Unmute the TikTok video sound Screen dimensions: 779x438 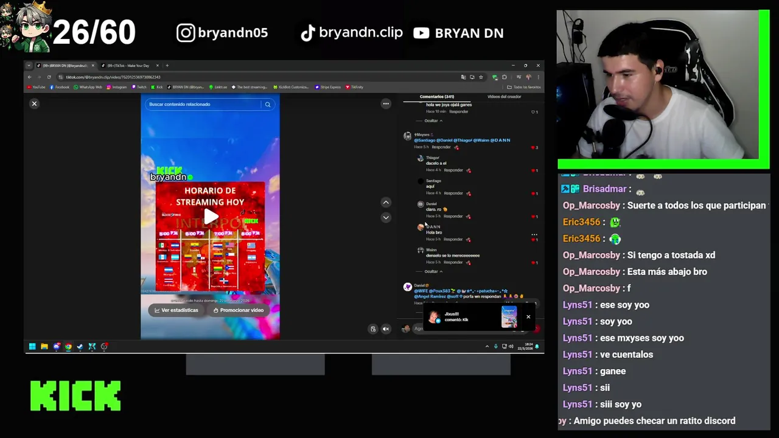385,329
